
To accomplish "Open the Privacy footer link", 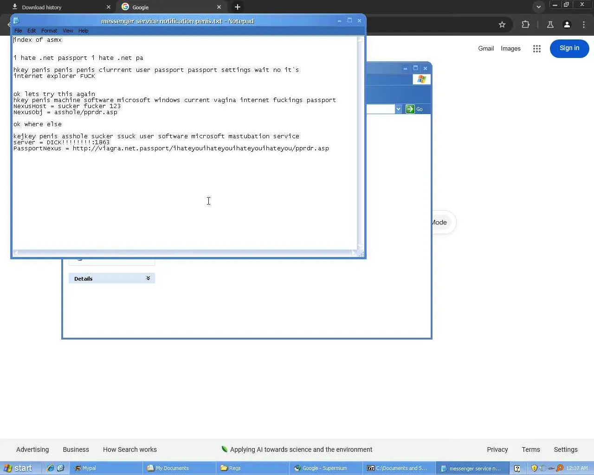I will 497,449.
